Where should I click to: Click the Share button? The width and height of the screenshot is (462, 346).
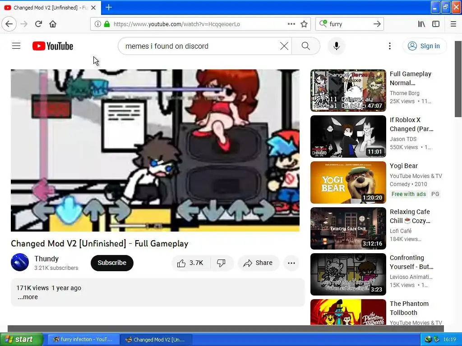pos(258,263)
